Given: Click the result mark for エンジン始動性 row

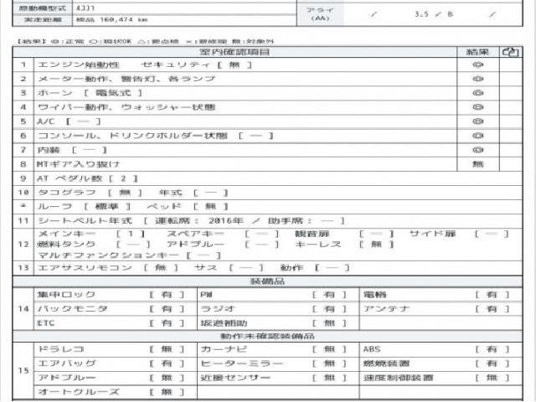Looking at the screenshot, I should tap(477, 64).
